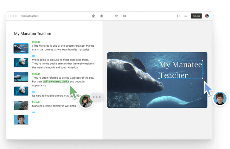Select the wetlands scene thumbnail
This screenshot has width=230, height=149.
(21, 105)
